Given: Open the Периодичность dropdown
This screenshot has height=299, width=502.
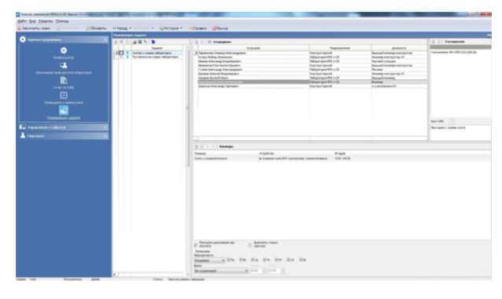Looking at the screenshot, I should click(x=209, y=260).
